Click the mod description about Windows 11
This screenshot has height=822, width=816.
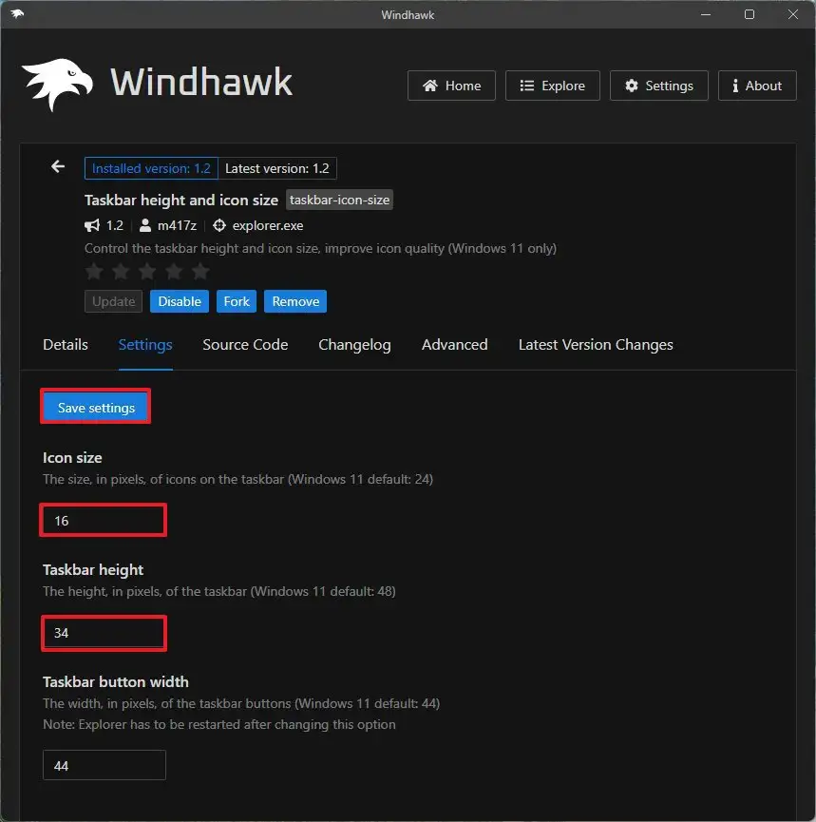[320, 248]
